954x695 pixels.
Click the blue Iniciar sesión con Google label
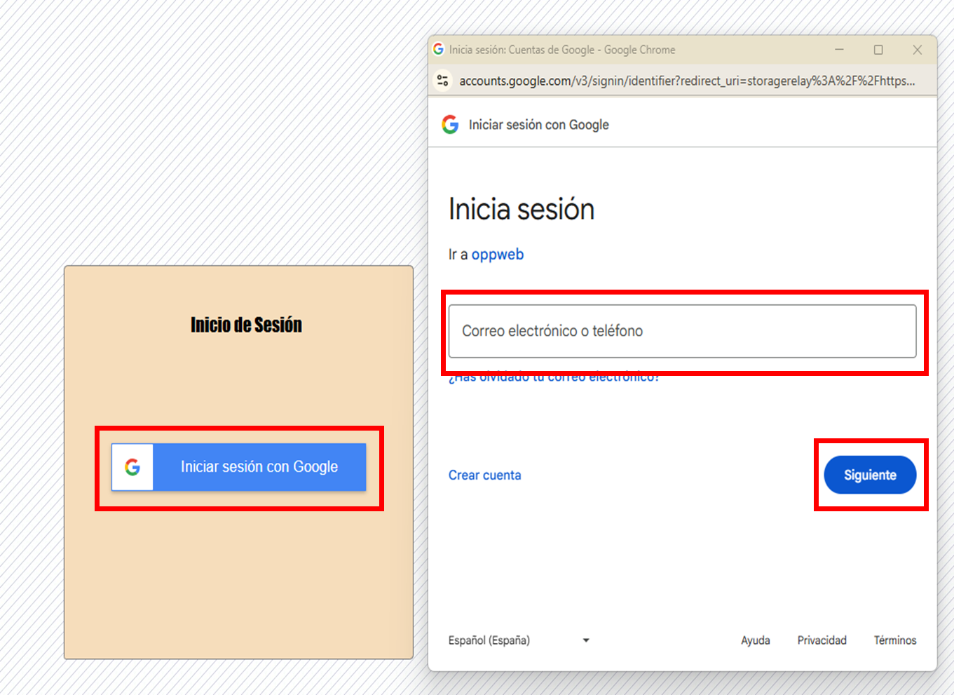pos(259,467)
